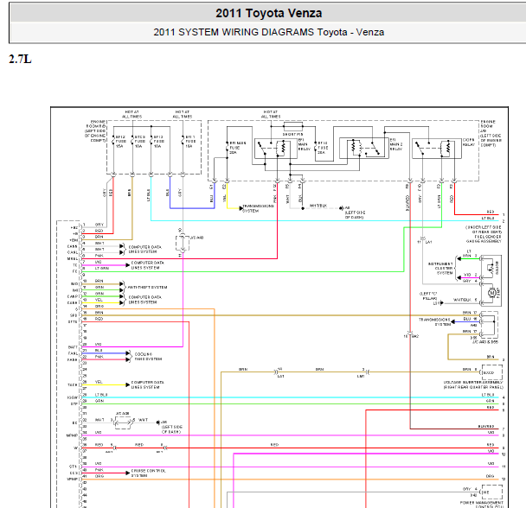Click the "(LEFT 'C' PILLAR)" ground label

428,295
